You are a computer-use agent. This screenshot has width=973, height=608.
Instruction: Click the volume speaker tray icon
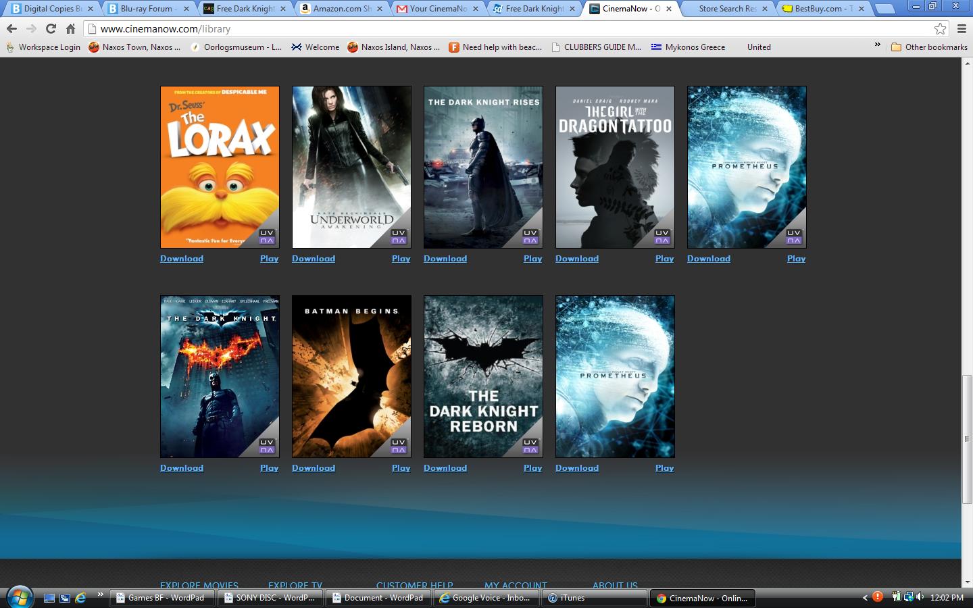point(920,597)
